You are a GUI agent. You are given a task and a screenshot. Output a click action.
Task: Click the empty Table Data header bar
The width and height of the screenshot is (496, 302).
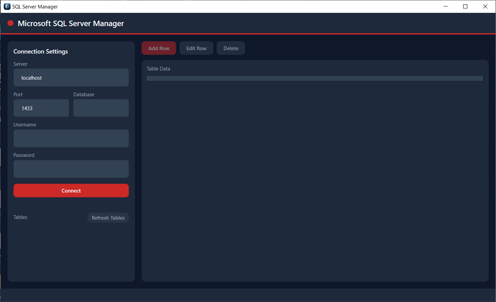pos(315,78)
